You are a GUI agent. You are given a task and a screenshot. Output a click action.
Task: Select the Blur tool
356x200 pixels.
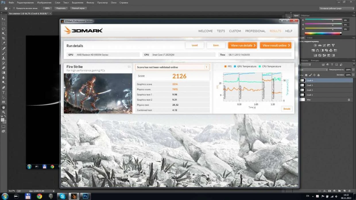[x=4, y=78]
